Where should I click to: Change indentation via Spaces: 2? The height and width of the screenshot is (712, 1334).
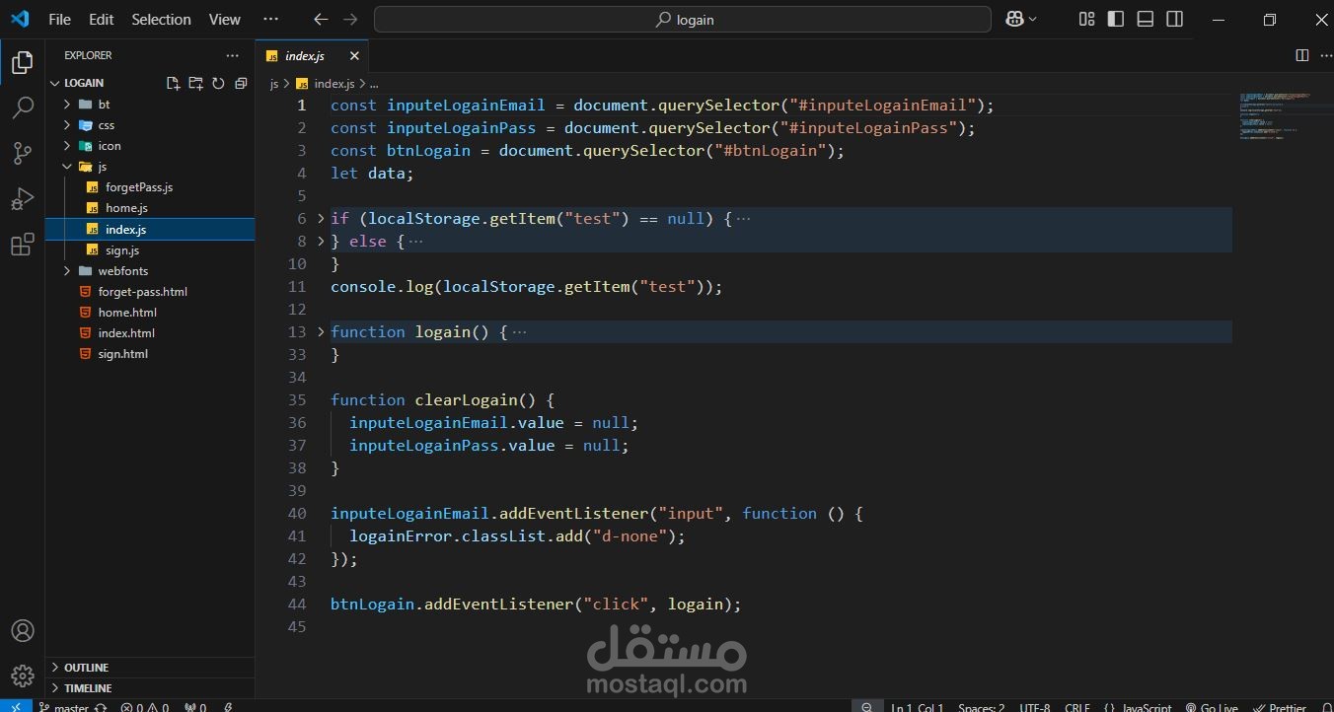click(x=982, y=707)
